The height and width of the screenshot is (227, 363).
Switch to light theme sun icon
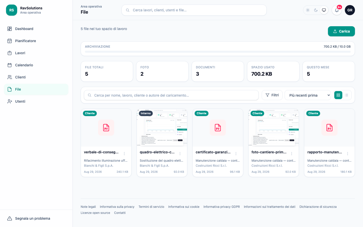[308, 10]
